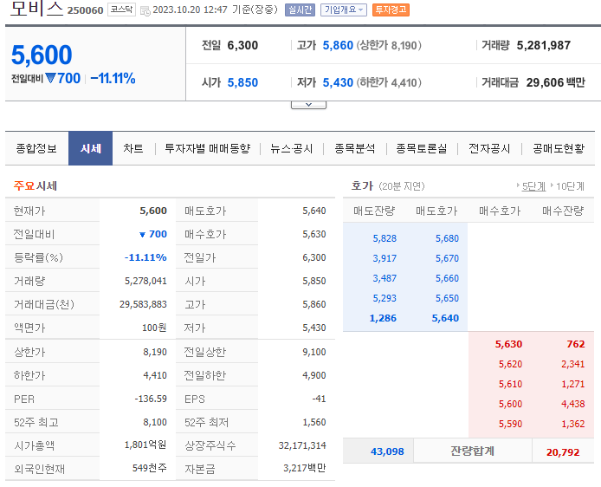Open the 종합정보 tab

[x=36, y=148]
